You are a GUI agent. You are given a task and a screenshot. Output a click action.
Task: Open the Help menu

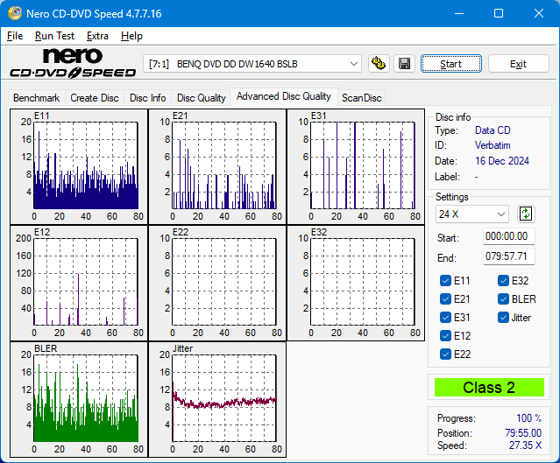coord(131,36)
